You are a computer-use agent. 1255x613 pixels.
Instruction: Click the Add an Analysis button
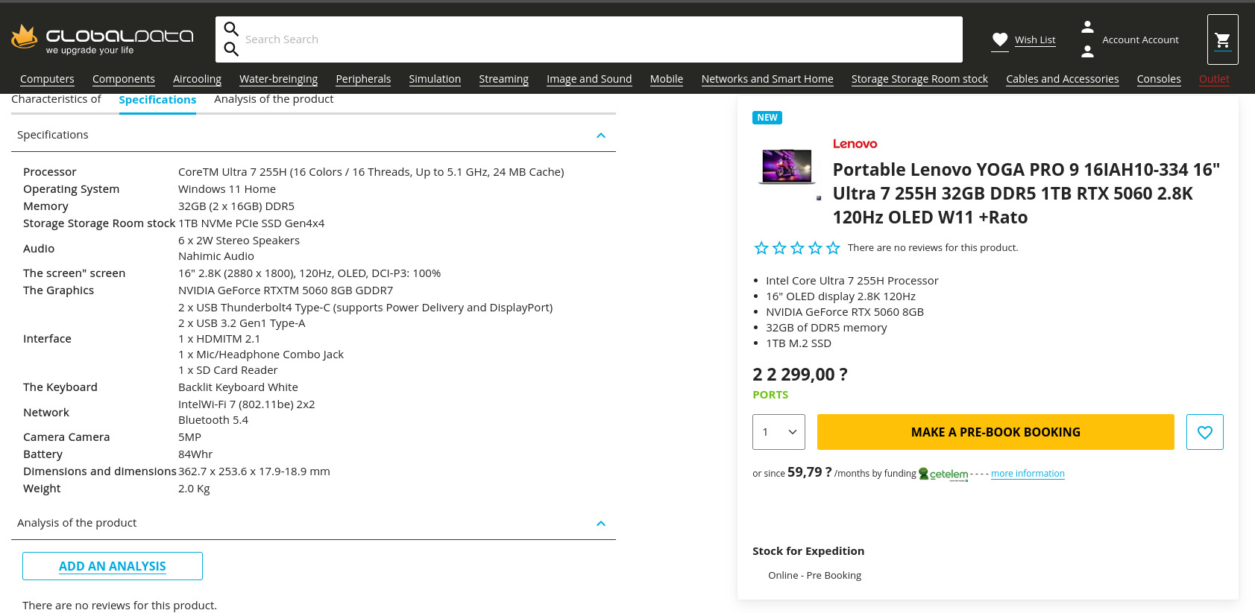[113, 566]
